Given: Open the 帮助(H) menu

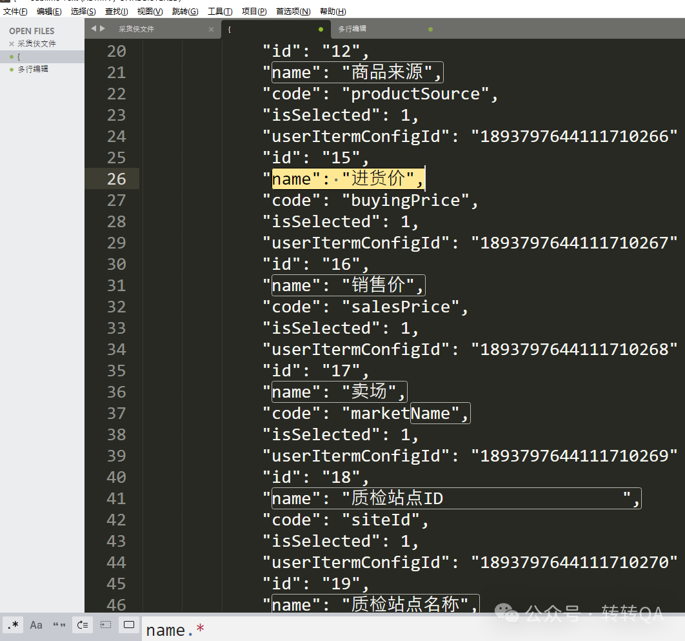Looking at the screenshot, I should coord(333,12).
